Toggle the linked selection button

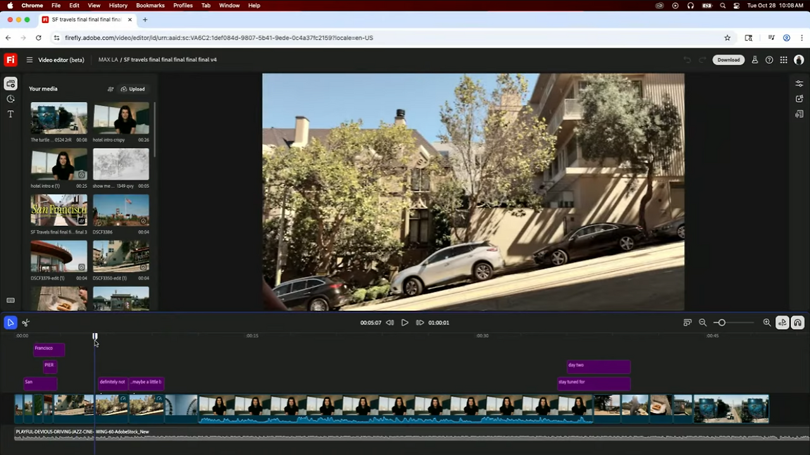point(782,323)
